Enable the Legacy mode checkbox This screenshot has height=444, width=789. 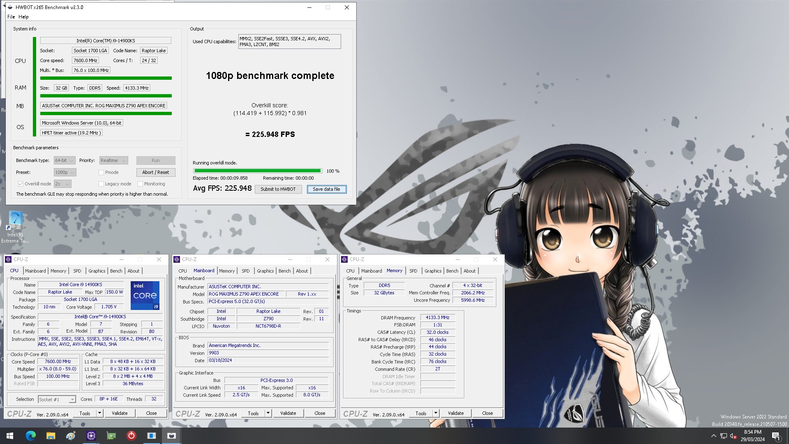[x=101, y=184]
